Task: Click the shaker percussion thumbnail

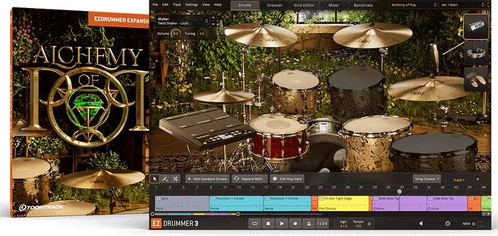Action: (x=476, y=27)
